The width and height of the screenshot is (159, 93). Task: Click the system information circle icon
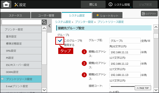110,4
